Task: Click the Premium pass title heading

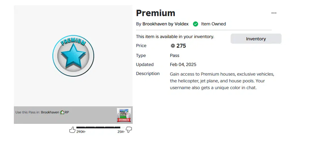Action: (156, 13)
